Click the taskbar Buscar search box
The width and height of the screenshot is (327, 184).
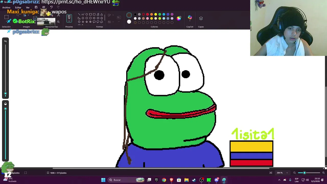[x=127, y=180]
